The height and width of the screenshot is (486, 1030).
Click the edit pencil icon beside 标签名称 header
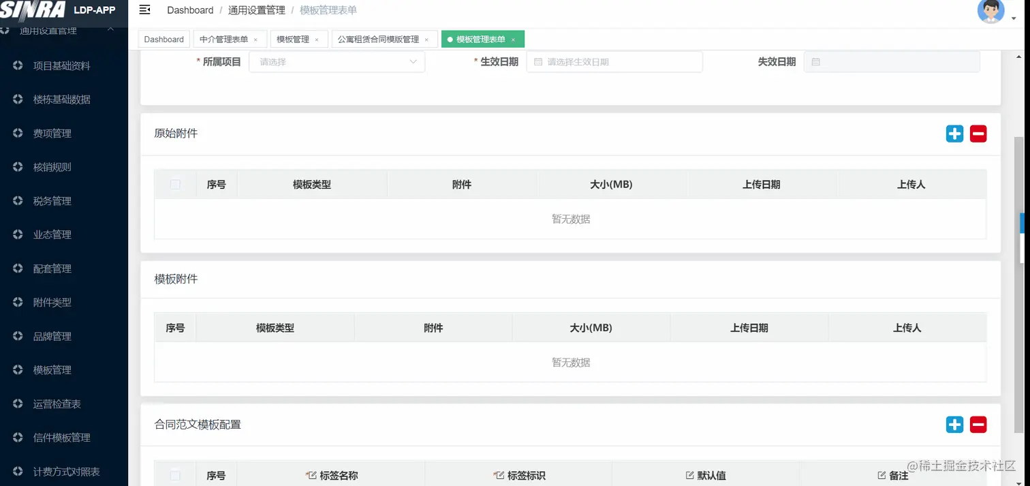[x=311, y=475]
